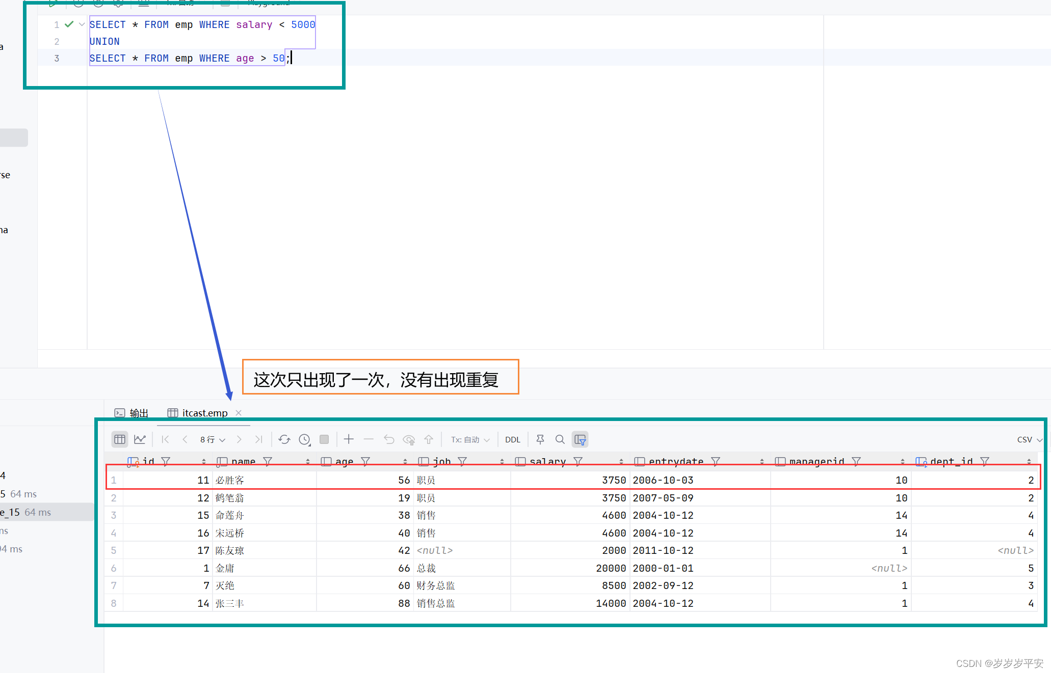
Task: Go to last page of results
Action: coord(259,439)
